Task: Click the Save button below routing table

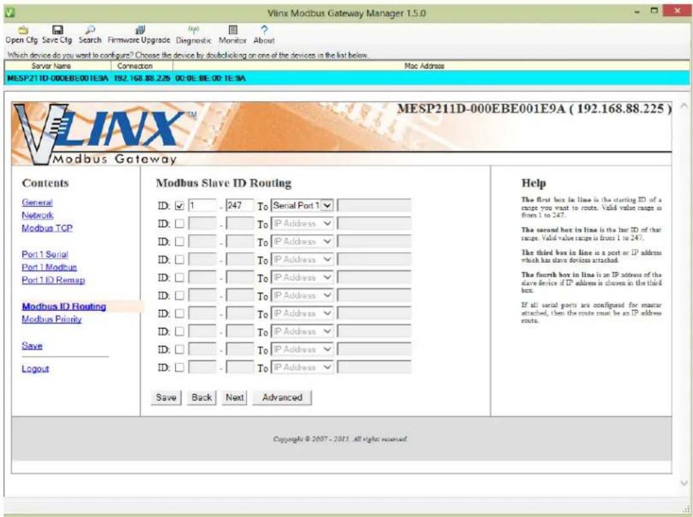Action: (x=166, y=397)
